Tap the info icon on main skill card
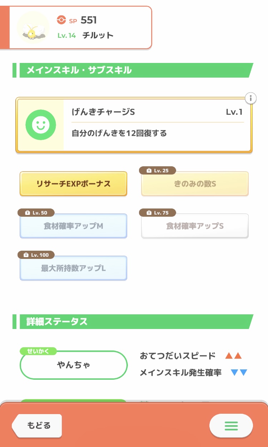Image resolution: width=268 pixels, height=447 pixels. click(x=251, y=98)
